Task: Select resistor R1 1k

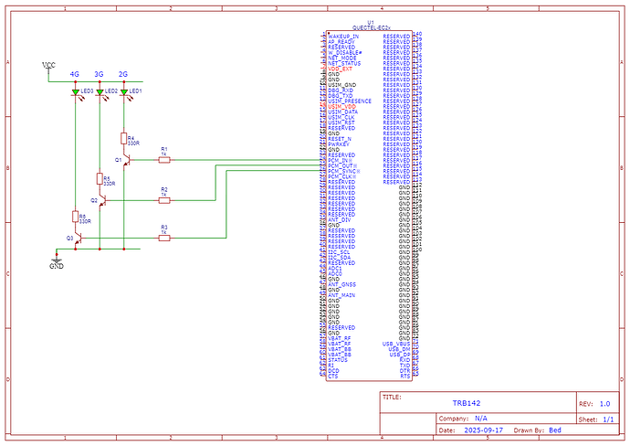Action: click(x=163, y=160)
